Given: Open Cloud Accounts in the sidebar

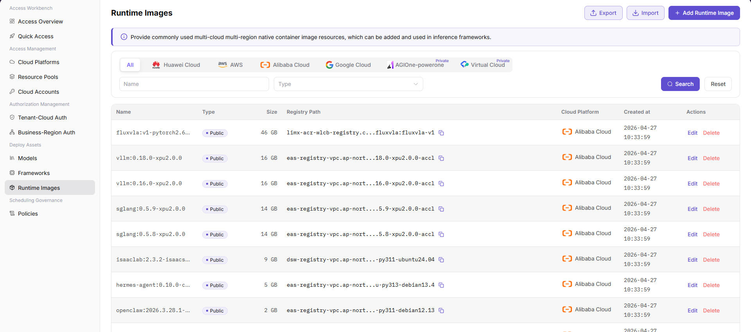Looking at the screenshot, I should [x=50, y=92].
